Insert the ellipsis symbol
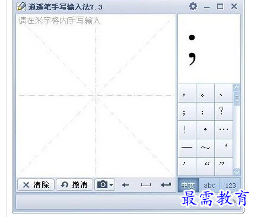Screen dimensions: 254x217 point(224,130)
